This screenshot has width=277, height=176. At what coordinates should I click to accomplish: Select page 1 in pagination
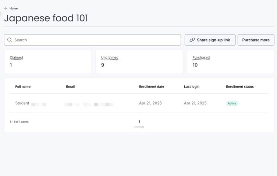click(x=139, y=122)
